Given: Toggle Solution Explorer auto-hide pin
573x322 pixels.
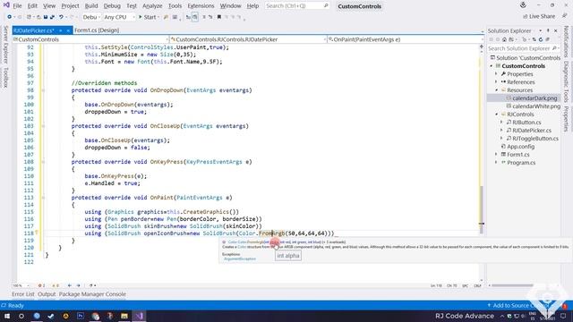Looking at the screenshot, I should (x=548, y=30).
